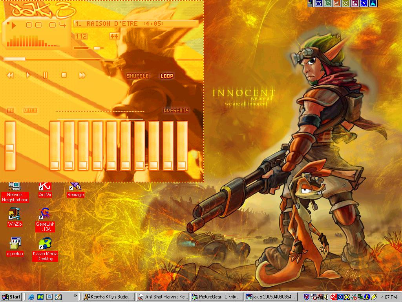Switch to Just Shot Marvin chat window
The width and height of the screenshot is (402, 302).
pos(163,297)
